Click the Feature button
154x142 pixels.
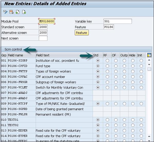(x=81, y=33)
